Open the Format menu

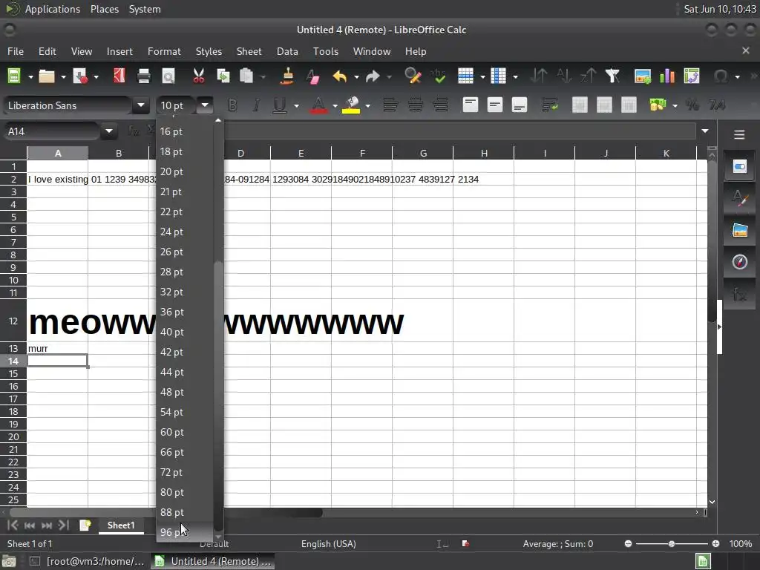164,51
